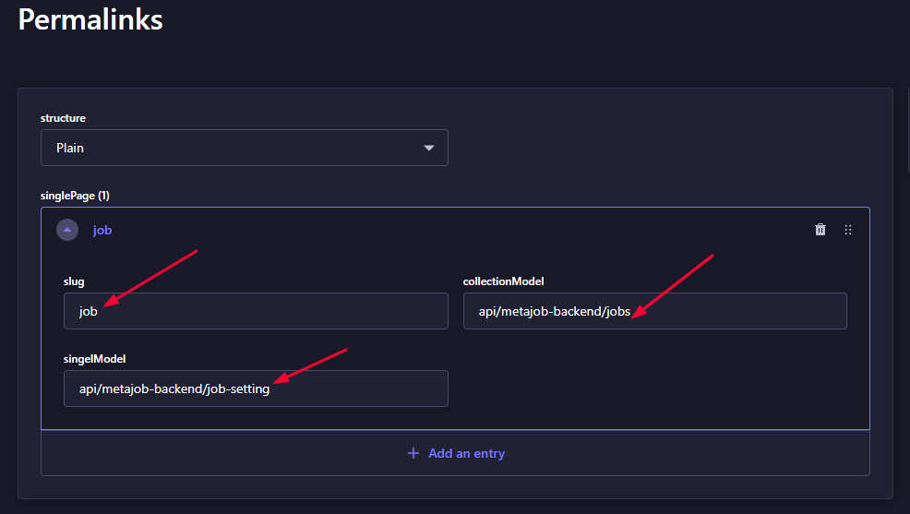Click into the collectionModel input field
Image resolution: width=910 pixels, height=514 pixels.
(654, 311)
